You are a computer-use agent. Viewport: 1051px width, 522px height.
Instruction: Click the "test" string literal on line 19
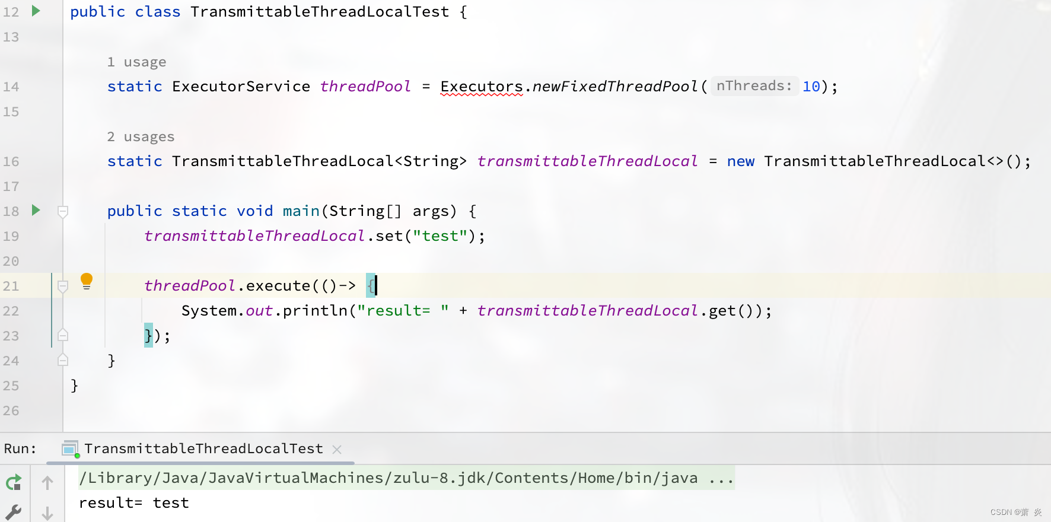point(440,236)
